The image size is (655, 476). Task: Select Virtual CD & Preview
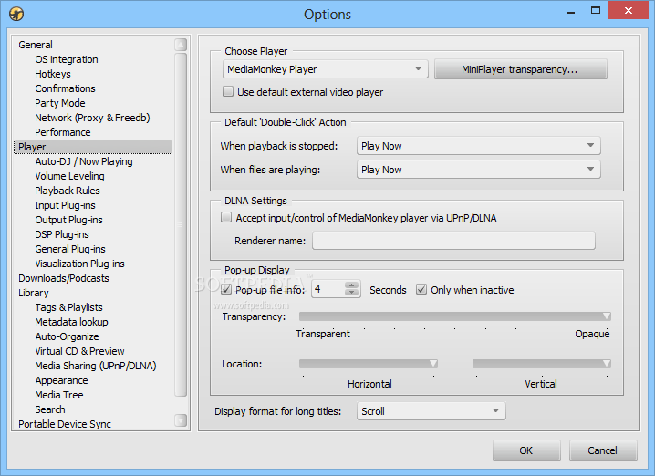pyautogui.click(x=79, y=352)
